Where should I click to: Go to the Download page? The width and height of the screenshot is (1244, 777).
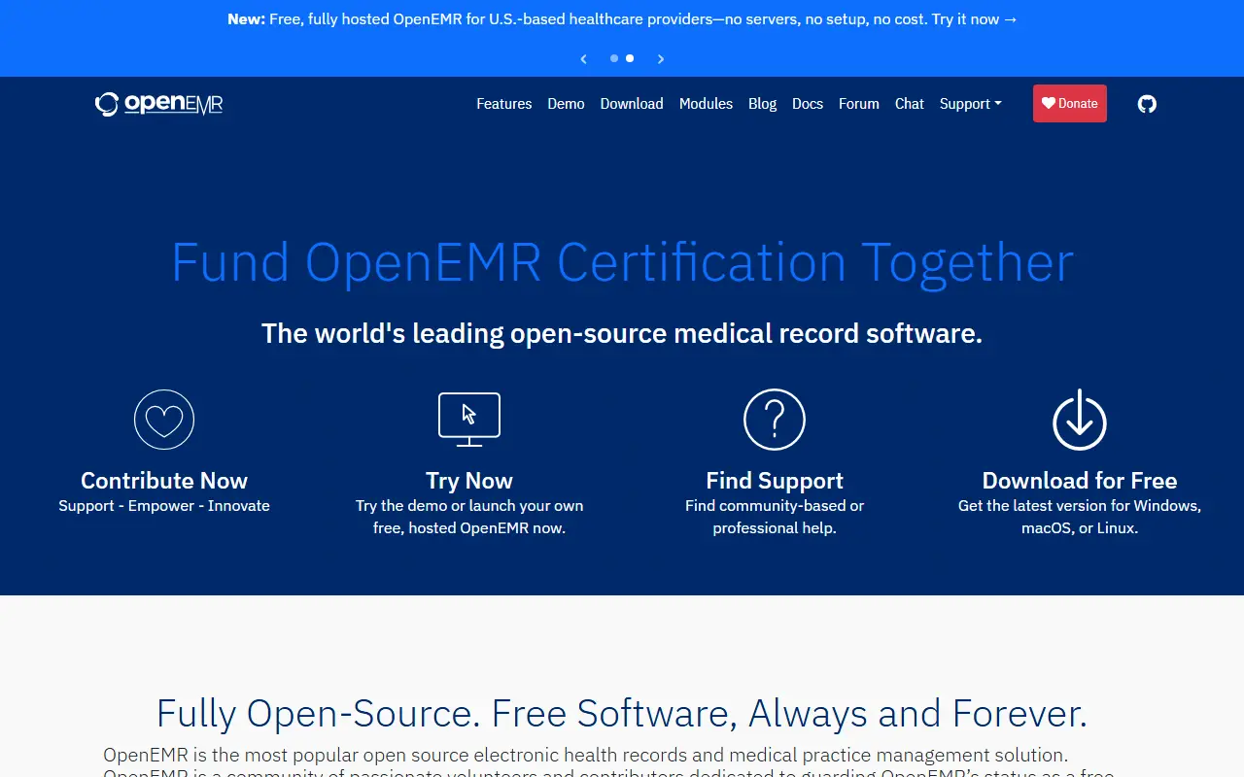[x=632, y=104]
